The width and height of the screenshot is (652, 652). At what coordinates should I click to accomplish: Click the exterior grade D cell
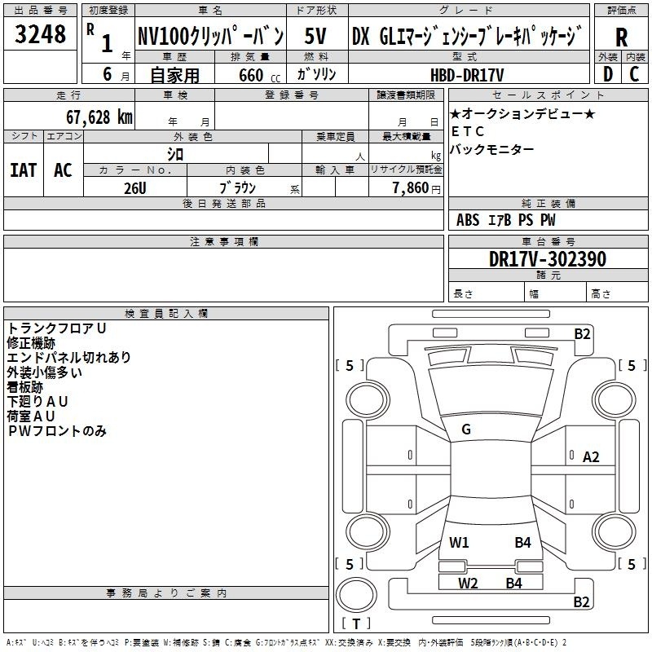pos(608,74)
